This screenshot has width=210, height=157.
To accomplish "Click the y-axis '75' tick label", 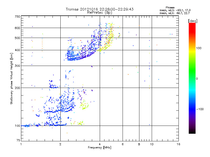I will pyautogui.click(x=18, y=140).
